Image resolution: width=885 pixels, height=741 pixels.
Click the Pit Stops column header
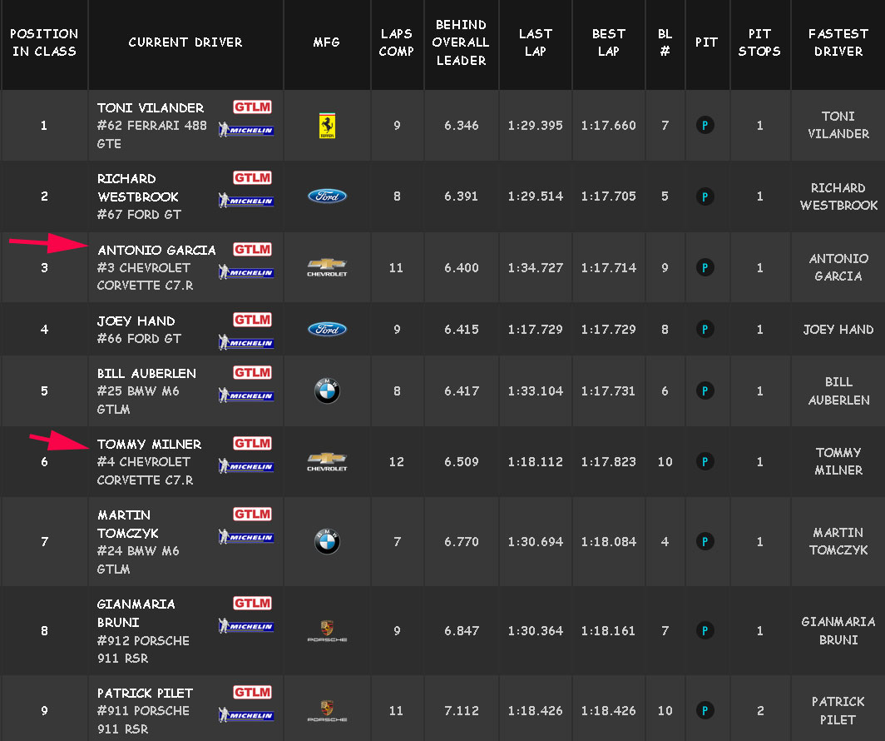[759, 42]
